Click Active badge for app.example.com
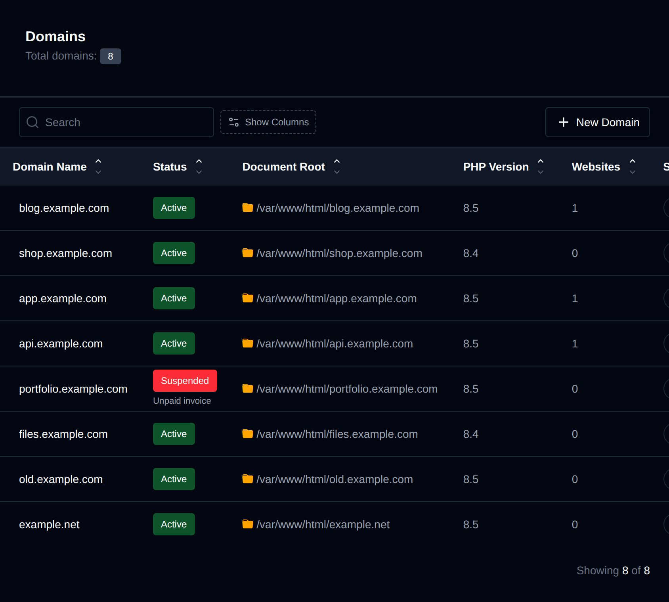Image resolution: width=669 pixels, height=602 pixels. pos(174,298)
